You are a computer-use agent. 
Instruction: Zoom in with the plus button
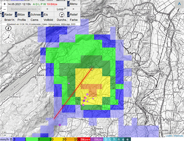(x=4, y=4)
